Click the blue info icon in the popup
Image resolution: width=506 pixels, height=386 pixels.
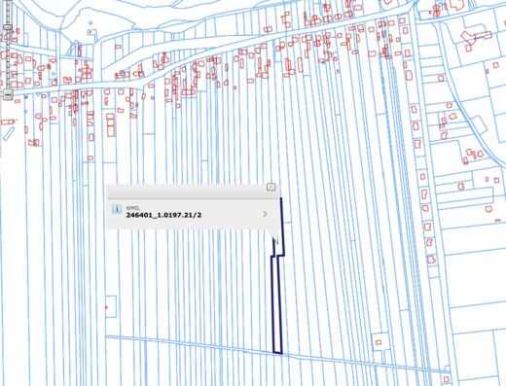click(x=117, y=209)
